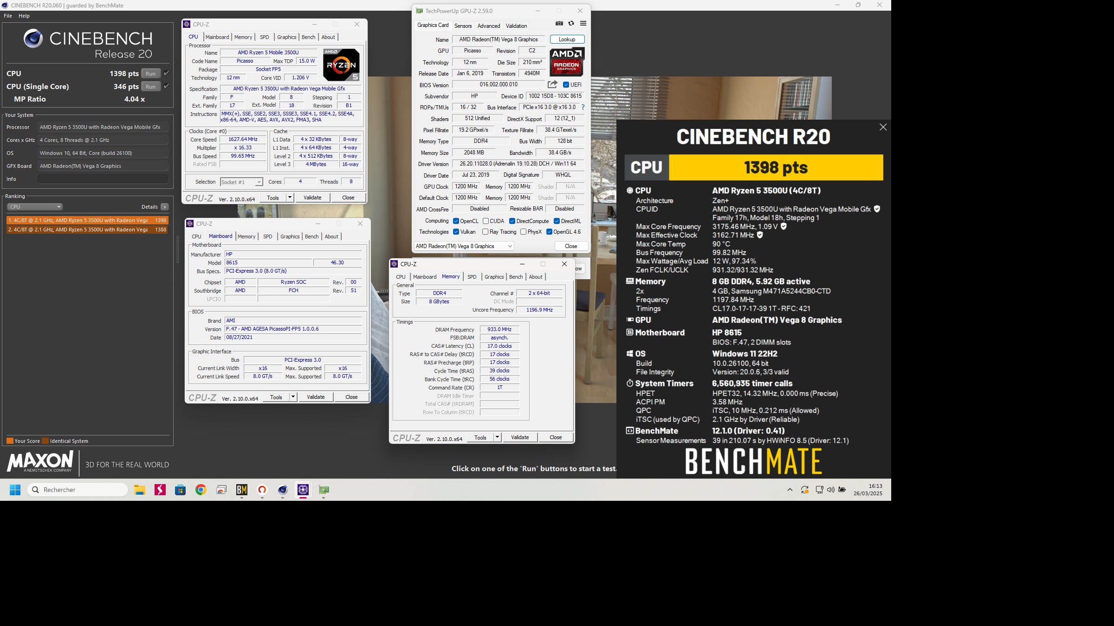Click the red ring app taskbar icon

pos(262,490)
